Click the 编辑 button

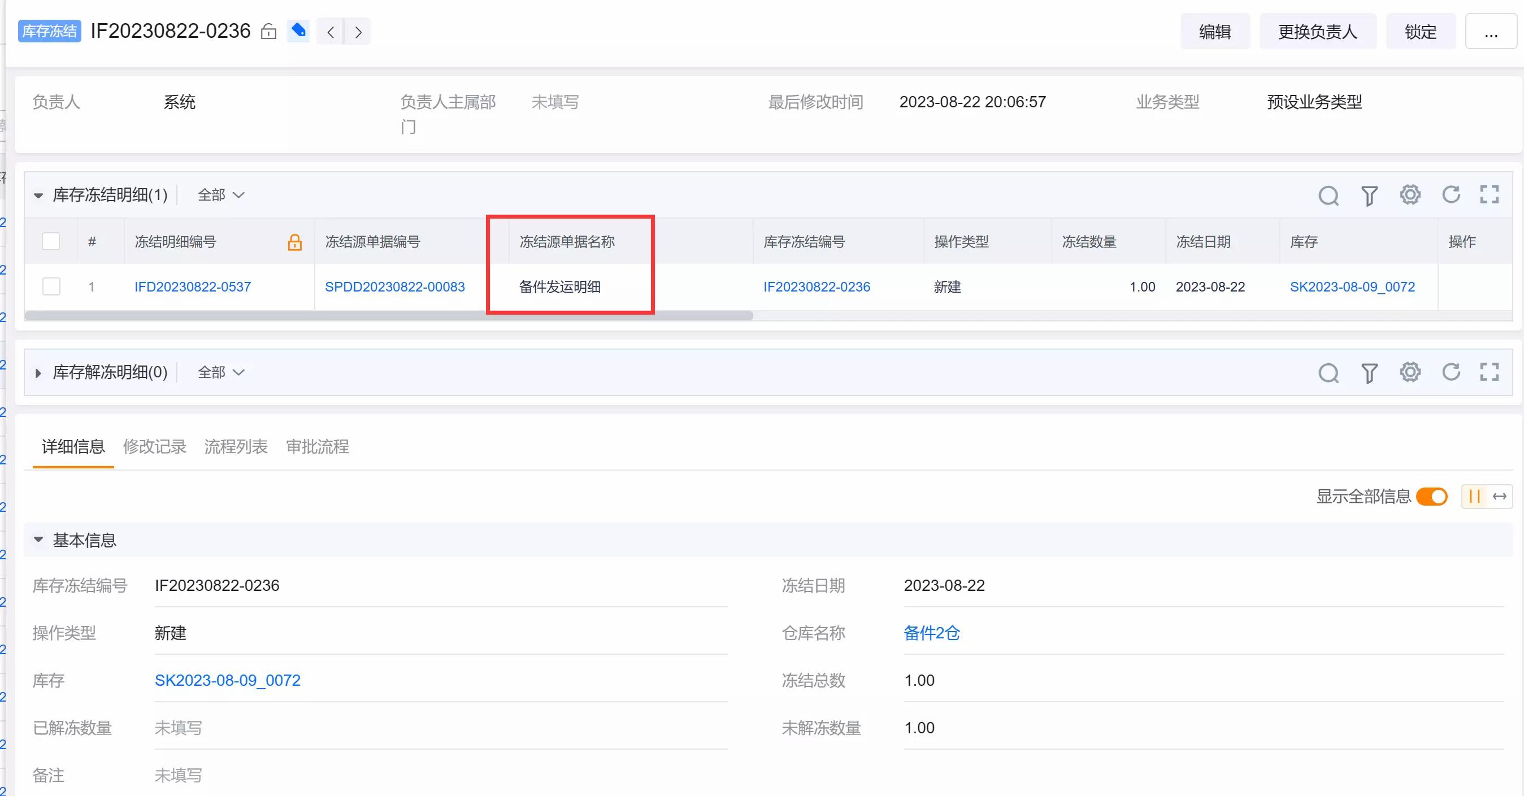pos(1215,31)
